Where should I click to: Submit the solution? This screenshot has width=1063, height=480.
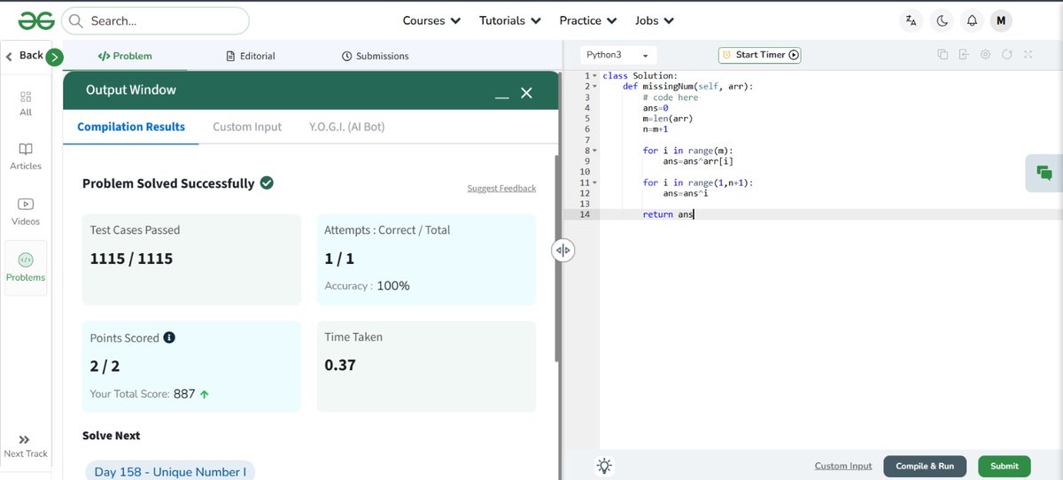(x=1005, y=466)
